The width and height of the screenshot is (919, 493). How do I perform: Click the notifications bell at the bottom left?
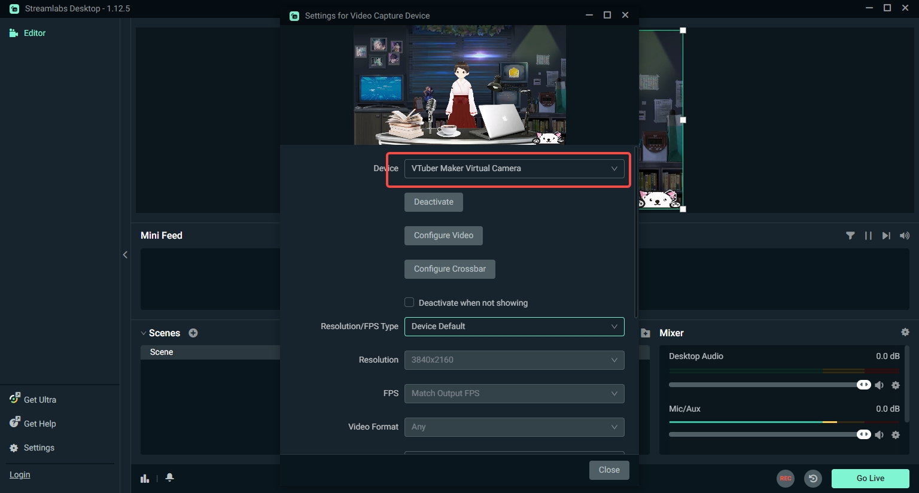pos(169,477)
